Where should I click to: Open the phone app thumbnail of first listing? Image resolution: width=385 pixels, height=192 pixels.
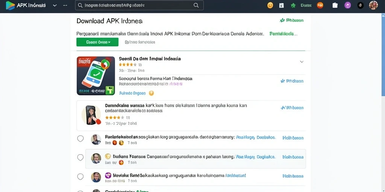(96, 76)
